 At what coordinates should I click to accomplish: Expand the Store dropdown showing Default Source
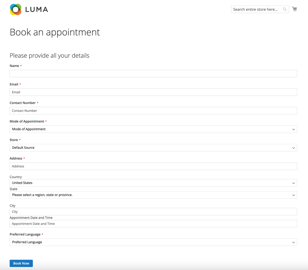point(153,148)
